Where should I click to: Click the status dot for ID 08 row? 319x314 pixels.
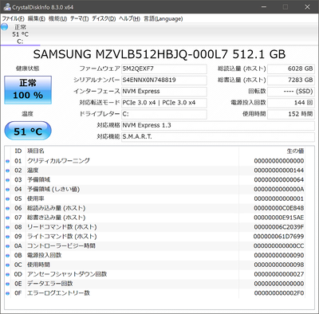pos(8,227)
